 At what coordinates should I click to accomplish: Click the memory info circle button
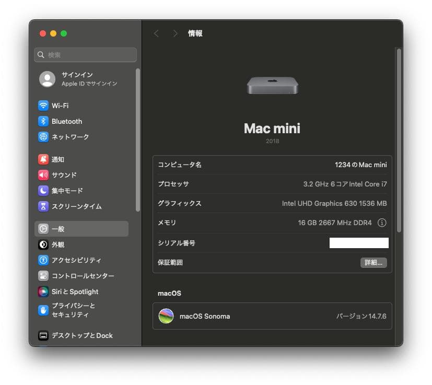tap(383, 223)
